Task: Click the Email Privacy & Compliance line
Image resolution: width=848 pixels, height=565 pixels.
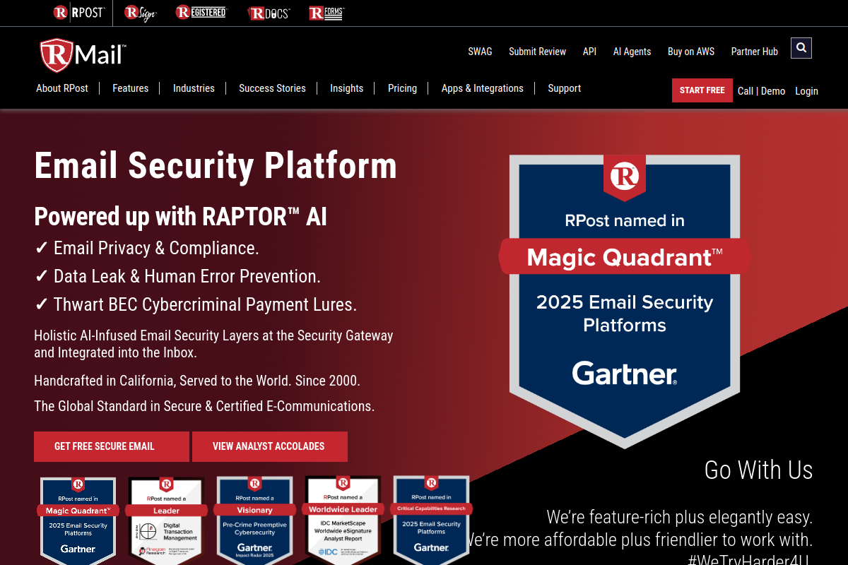Action: click(147, 249)
